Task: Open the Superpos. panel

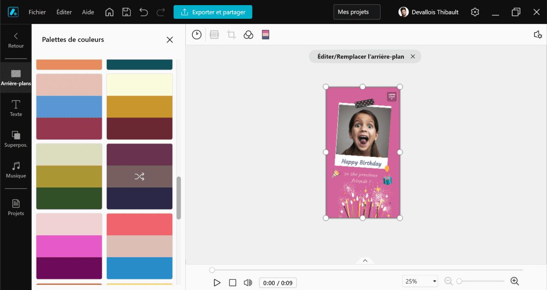Action: click(16, 139)
